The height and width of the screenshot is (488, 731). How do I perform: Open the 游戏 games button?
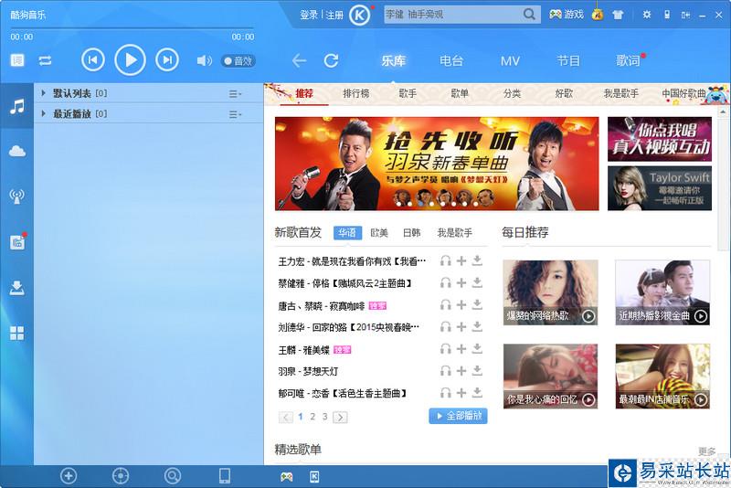[566, 15]
